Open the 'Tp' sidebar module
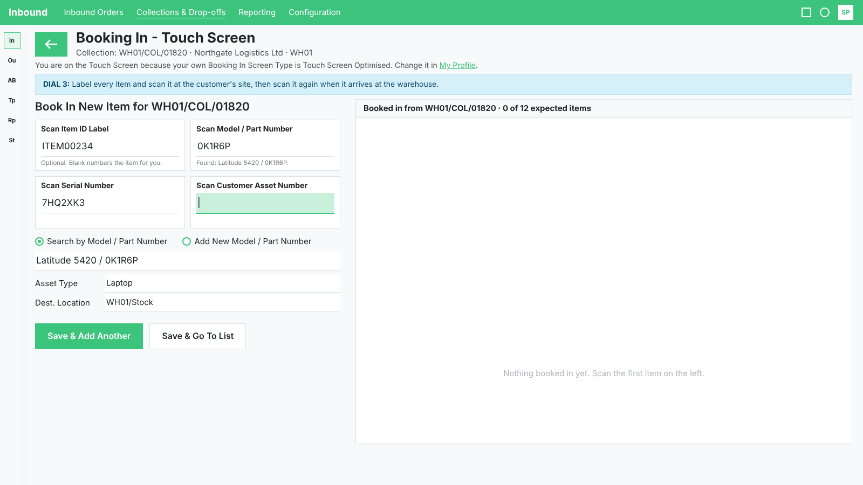The width and height of the screenshot is (863, 485). pyautogui.click(x=12, y=100)
